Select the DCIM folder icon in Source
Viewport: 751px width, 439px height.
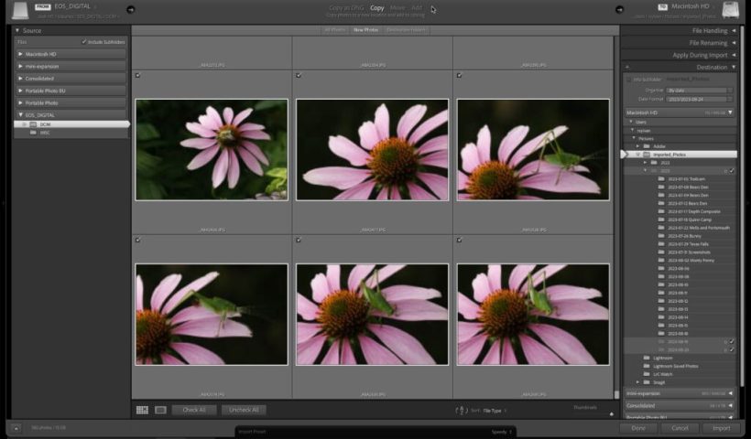click(32, 123)
